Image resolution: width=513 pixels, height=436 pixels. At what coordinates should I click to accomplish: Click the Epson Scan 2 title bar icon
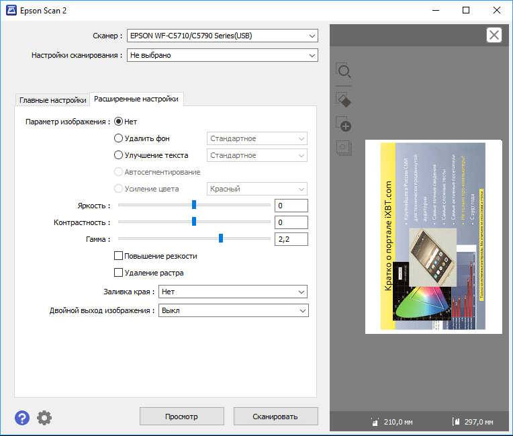coord(10,11)
